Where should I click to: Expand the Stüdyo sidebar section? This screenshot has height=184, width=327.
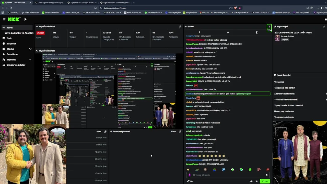pos(30,49)
